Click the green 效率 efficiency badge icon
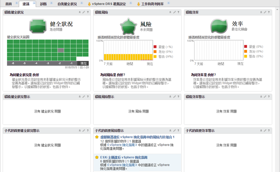The height and width of the screenshot is (172, 280). 219,26
